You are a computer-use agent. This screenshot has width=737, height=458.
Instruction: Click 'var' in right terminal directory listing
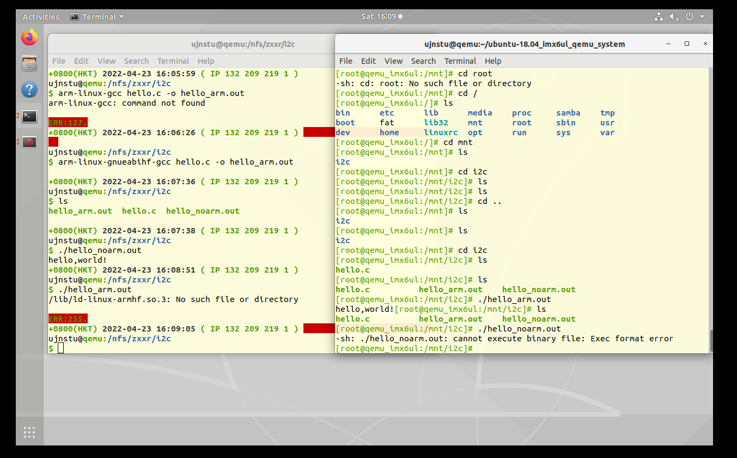(607, 132)
